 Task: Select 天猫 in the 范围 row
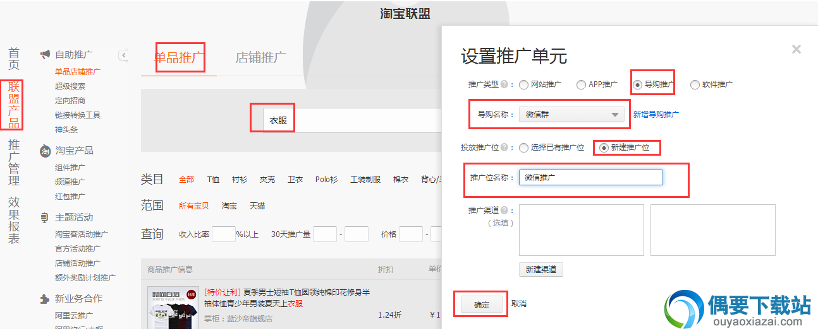(x=257, y=206)
